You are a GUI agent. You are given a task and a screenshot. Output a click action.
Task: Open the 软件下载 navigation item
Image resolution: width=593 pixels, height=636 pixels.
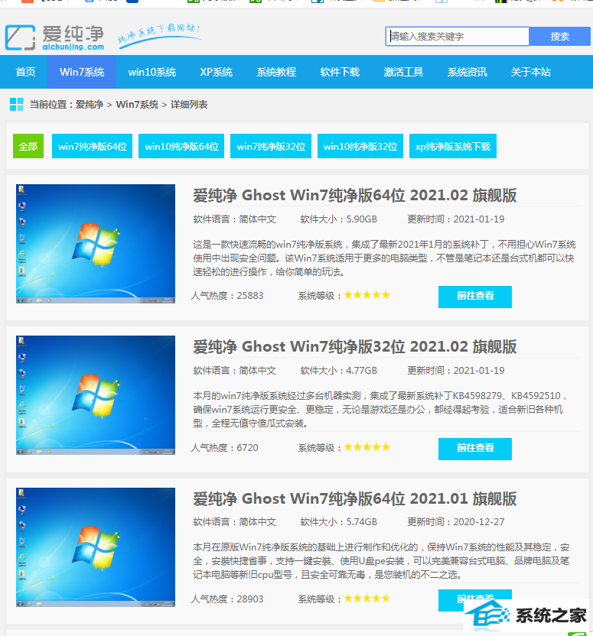[340, 72]
